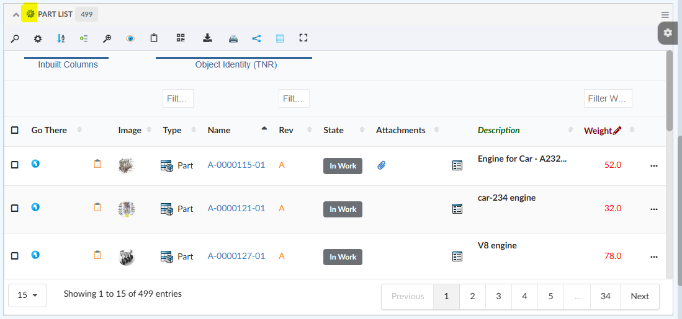Open the sort A-Z toolbar option

click(x=61, y=38)
